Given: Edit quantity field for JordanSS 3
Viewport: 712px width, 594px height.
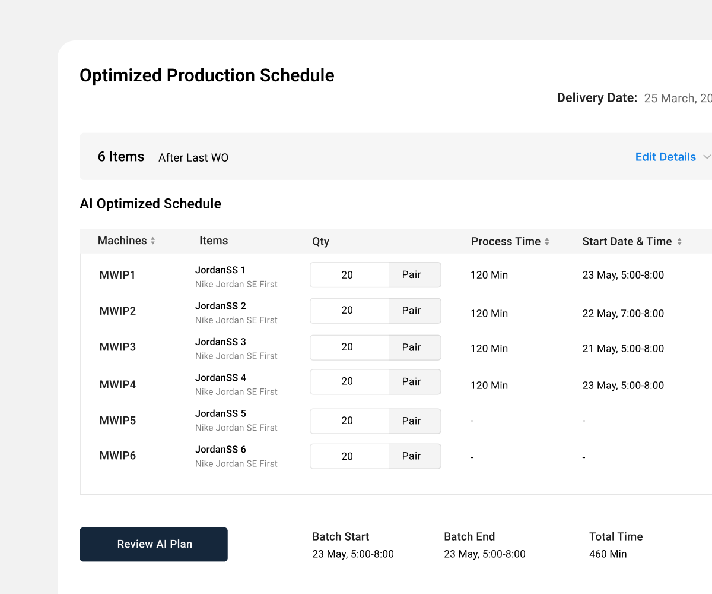Looking at the screenshot, I should [349, 347].
